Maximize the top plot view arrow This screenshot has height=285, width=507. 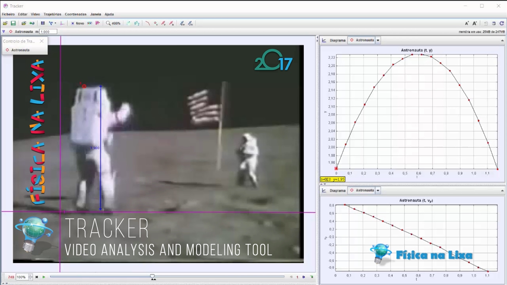503,40
